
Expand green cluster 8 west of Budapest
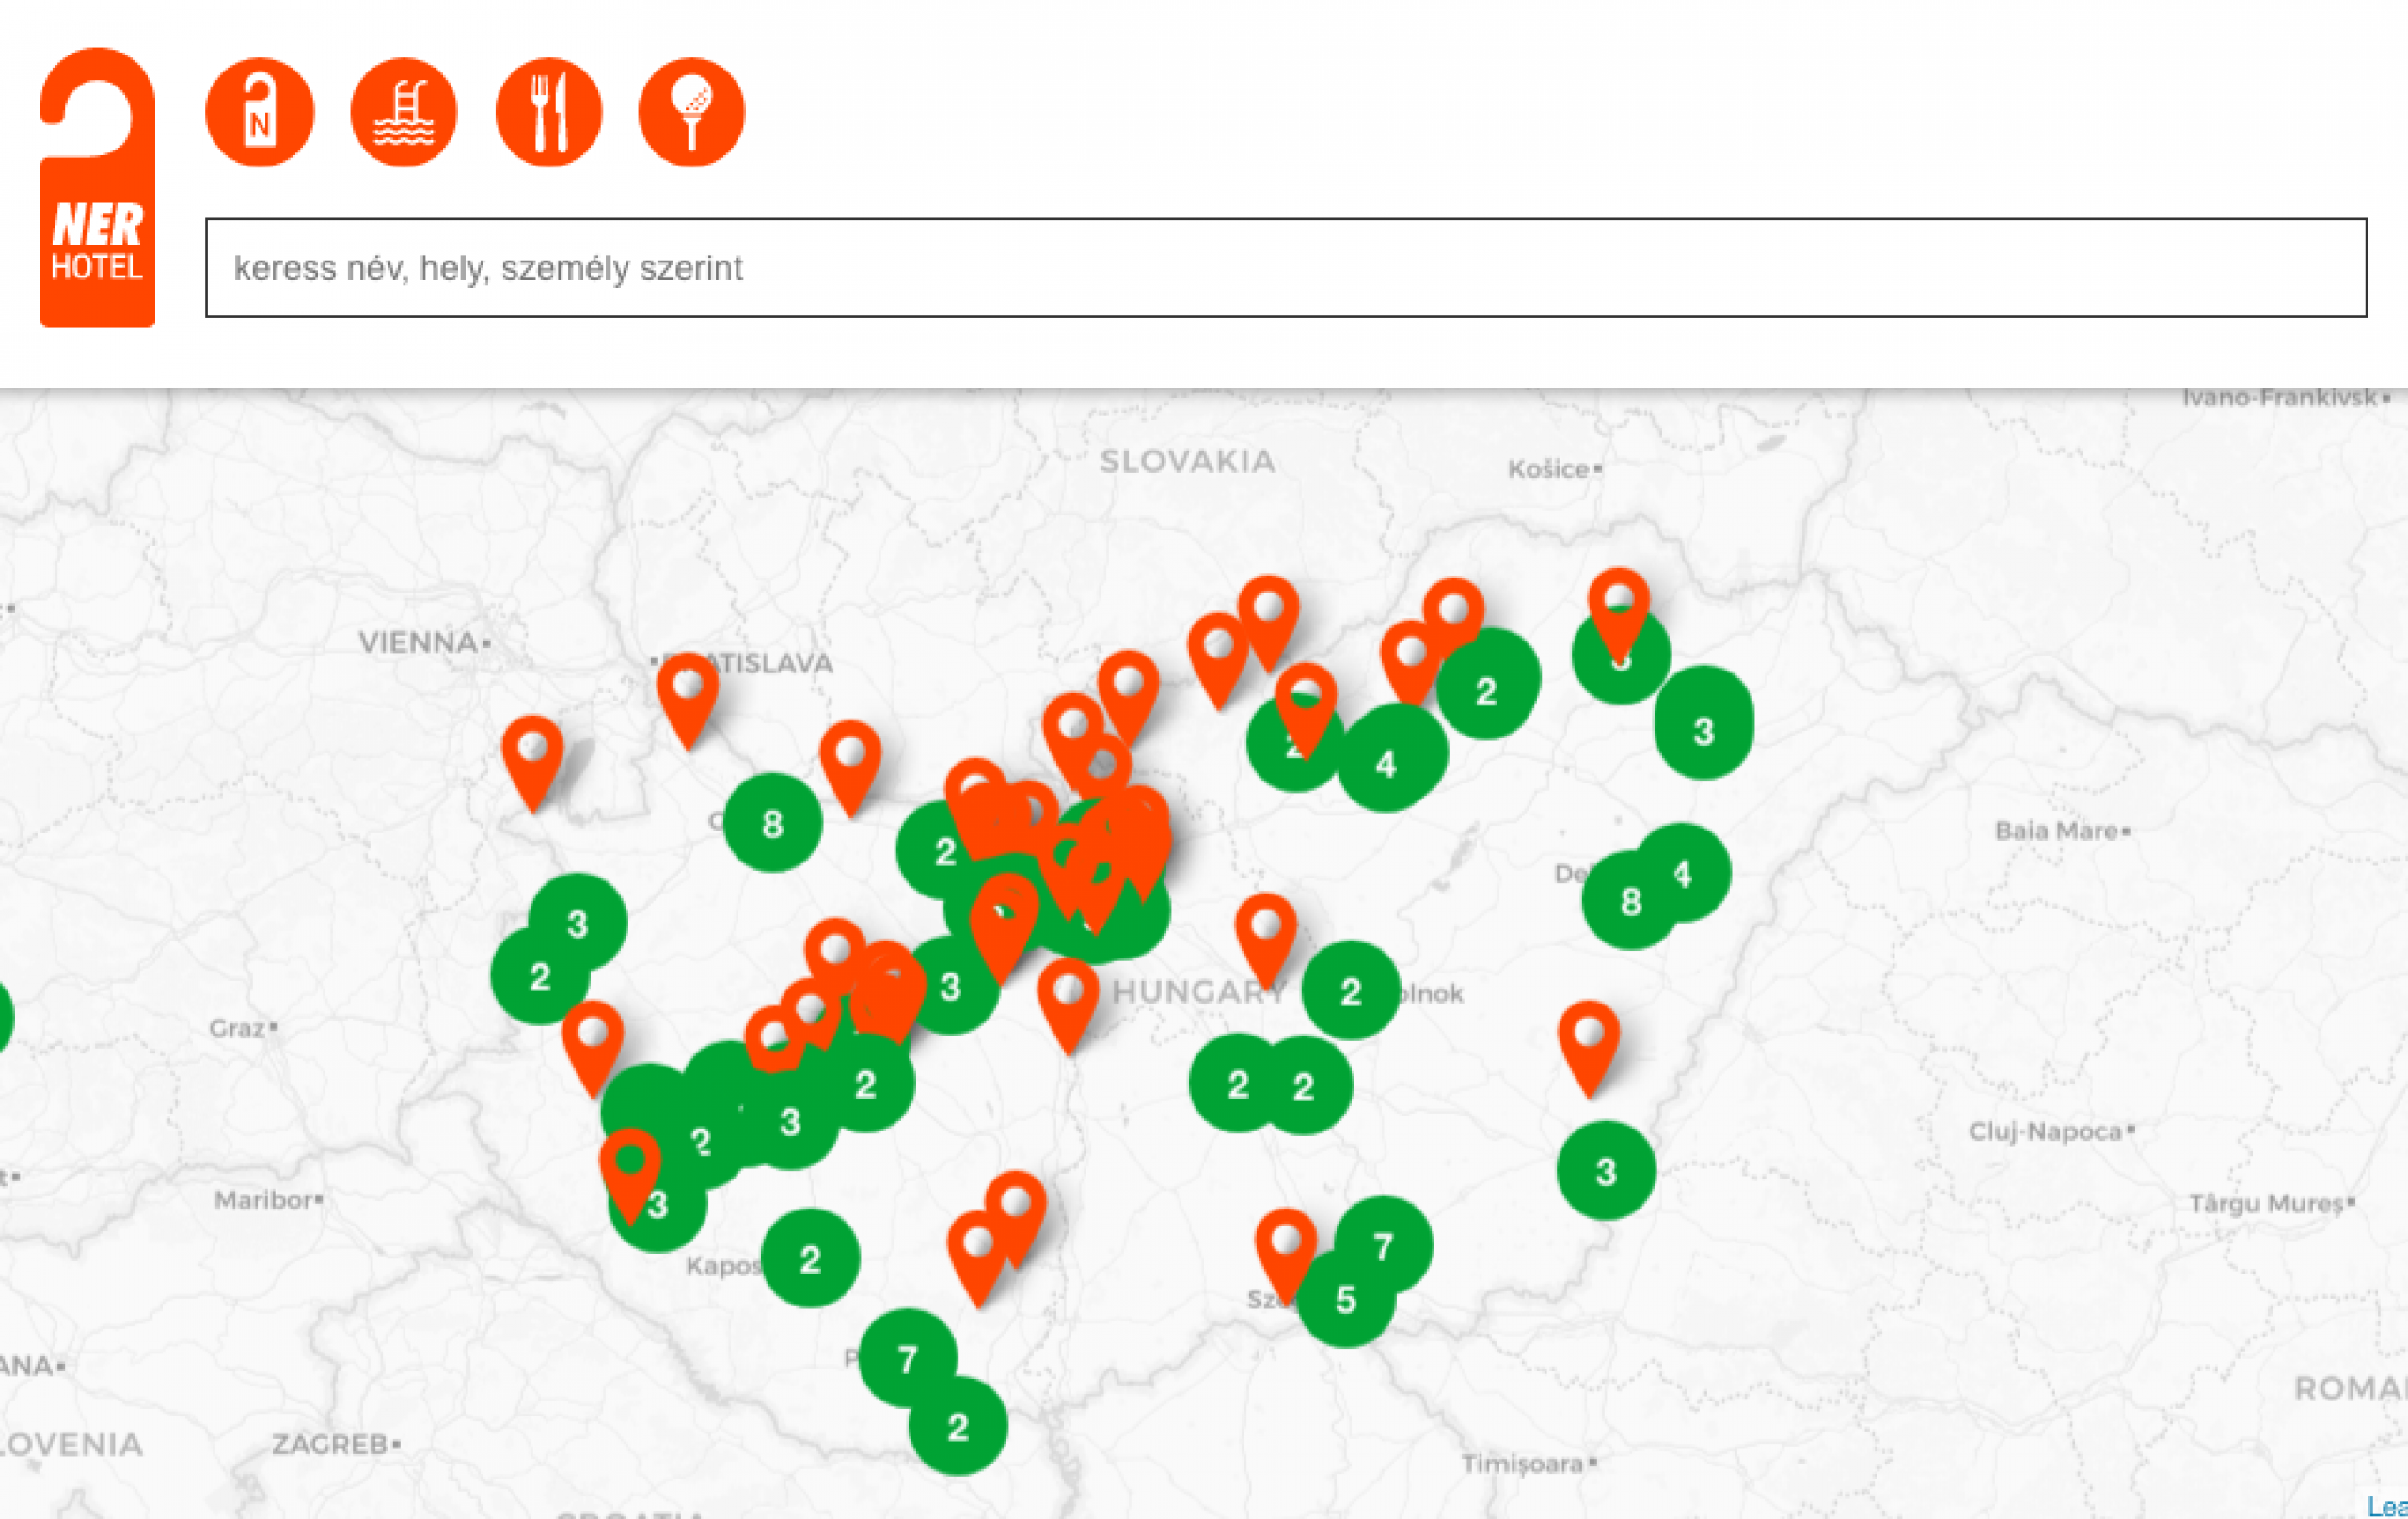click(x=772, y=823)
